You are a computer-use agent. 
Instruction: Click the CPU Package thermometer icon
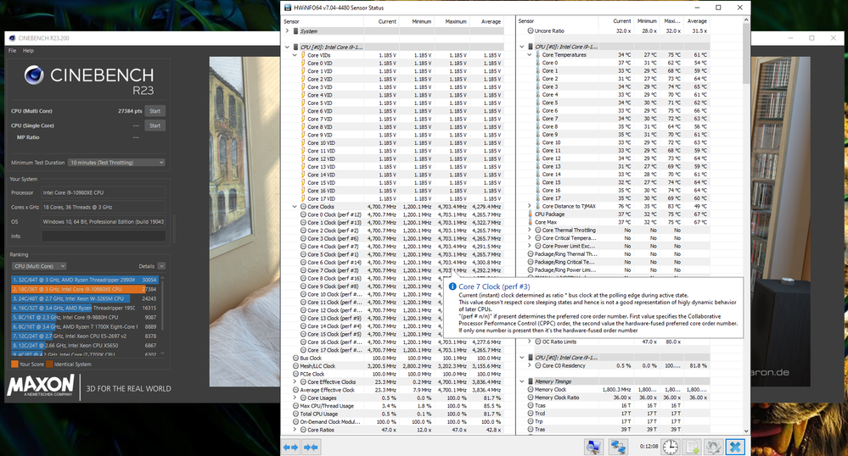[531, 214]
